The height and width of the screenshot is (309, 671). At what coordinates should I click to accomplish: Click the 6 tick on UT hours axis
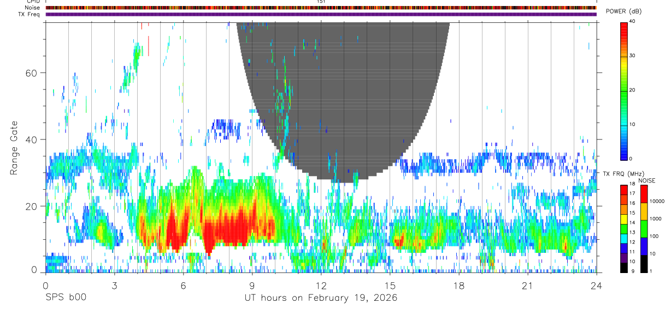click(x=183, y=286)
